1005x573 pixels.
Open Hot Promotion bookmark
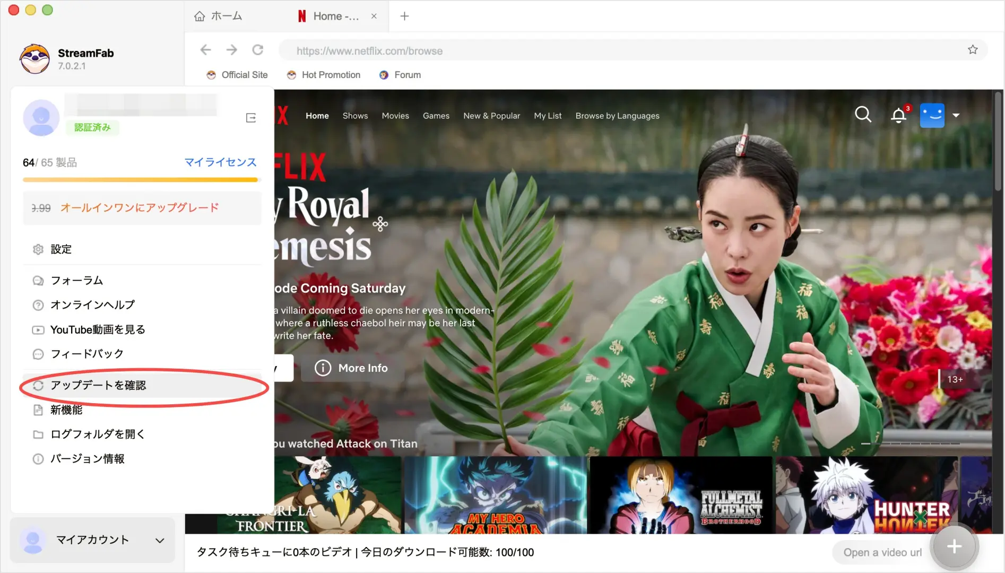[x=323, y=75]
